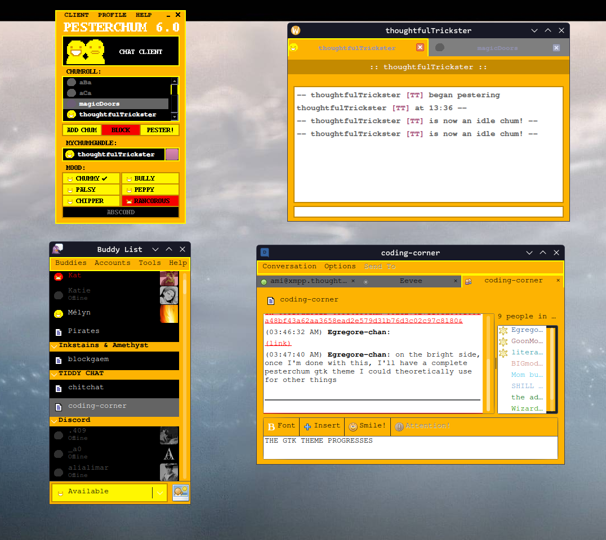
Task: Toggle off the CHUMMY mood
Action: tap(91, 178)
